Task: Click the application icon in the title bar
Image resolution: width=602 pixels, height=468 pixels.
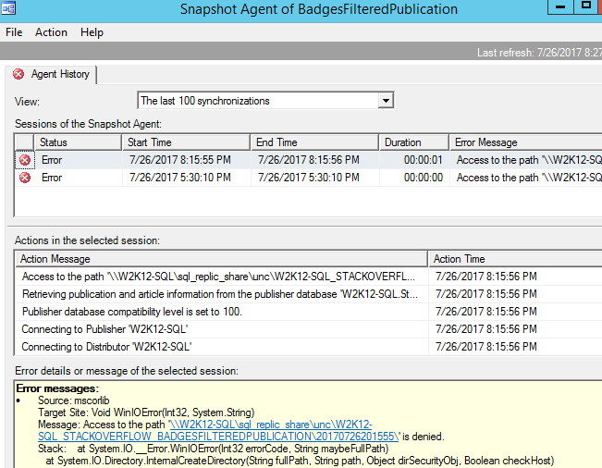Action: (12, 9)
